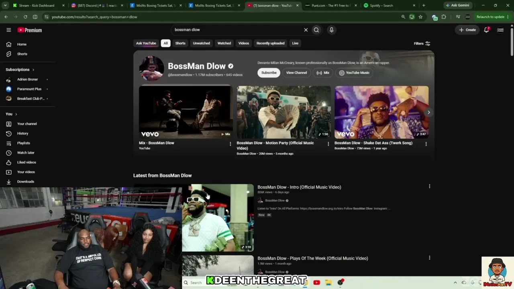Reload the page in Chrome
514x289 pixels.
pos(25,17)
